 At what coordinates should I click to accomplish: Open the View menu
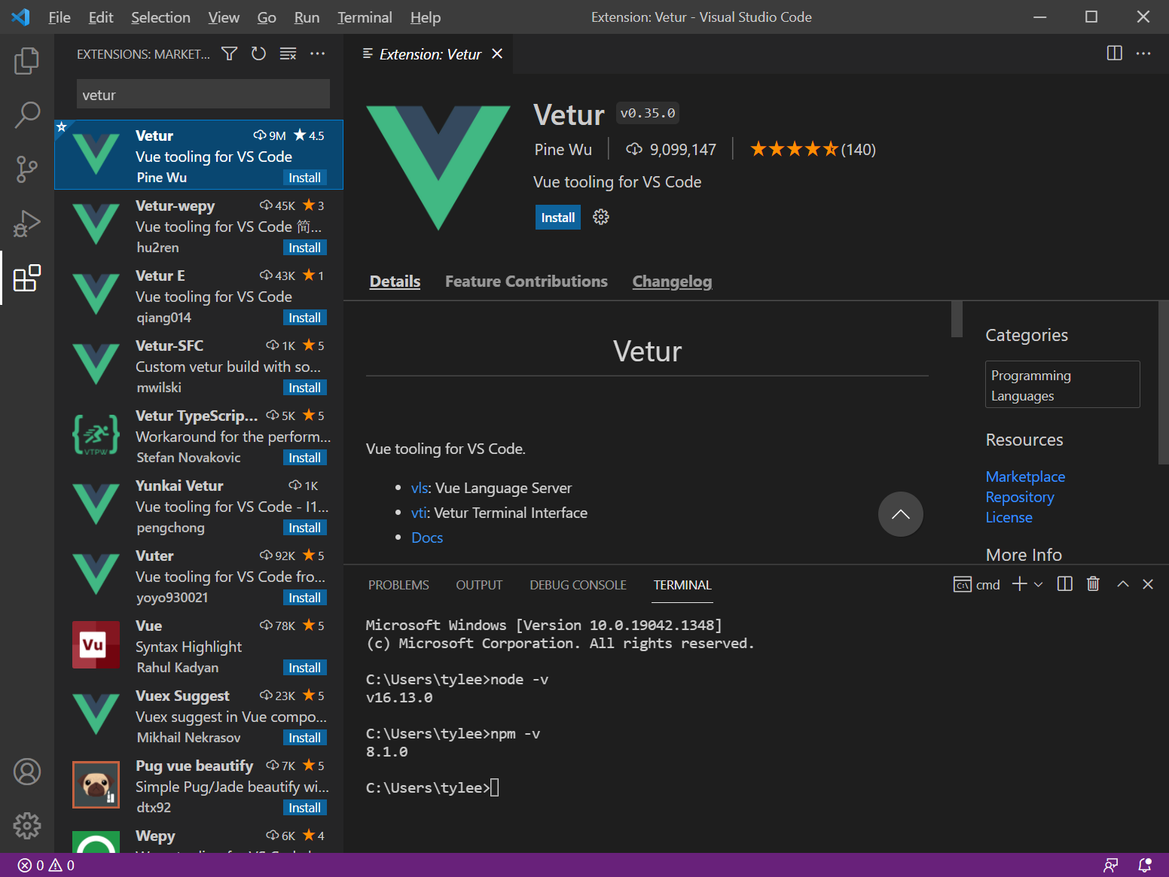[x=224, y=17]
